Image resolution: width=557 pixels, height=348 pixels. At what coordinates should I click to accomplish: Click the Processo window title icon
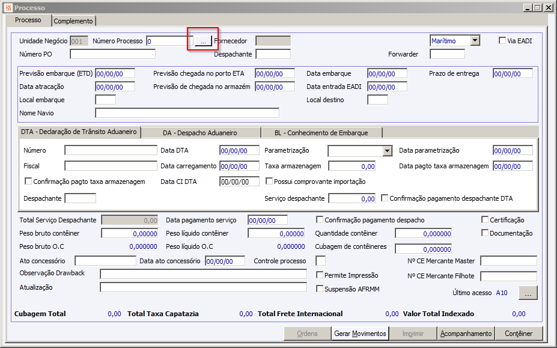(8, 7)
